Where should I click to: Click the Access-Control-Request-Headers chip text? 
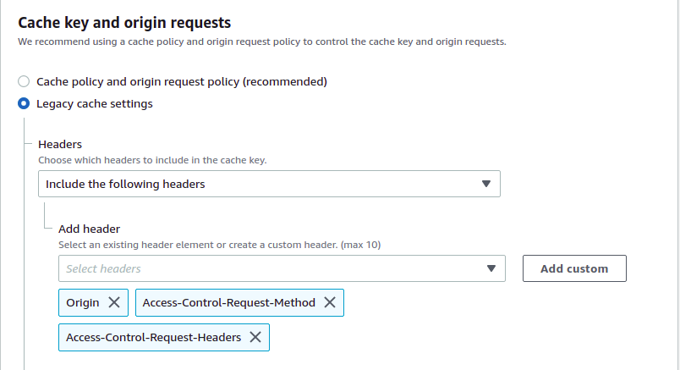pos(153,337)
